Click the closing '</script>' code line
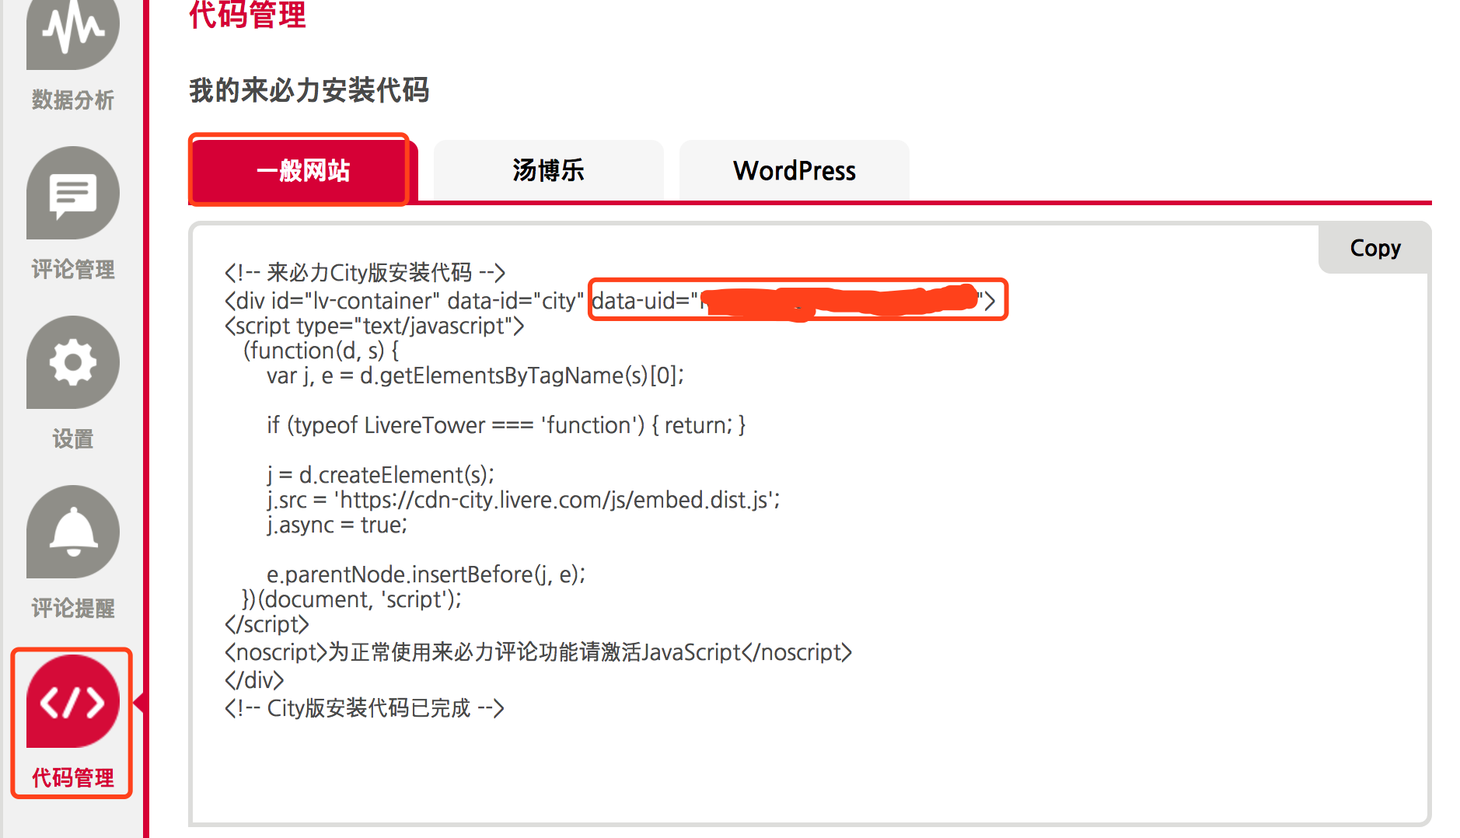Image resolution: width=1460 pixels, height=838 pixels. coord(267,624)
